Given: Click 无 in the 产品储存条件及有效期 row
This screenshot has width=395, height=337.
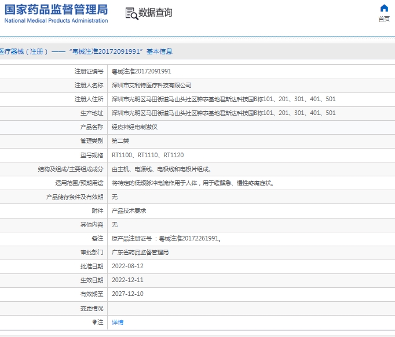Looking at the screenshot, I should click(115, 197).
